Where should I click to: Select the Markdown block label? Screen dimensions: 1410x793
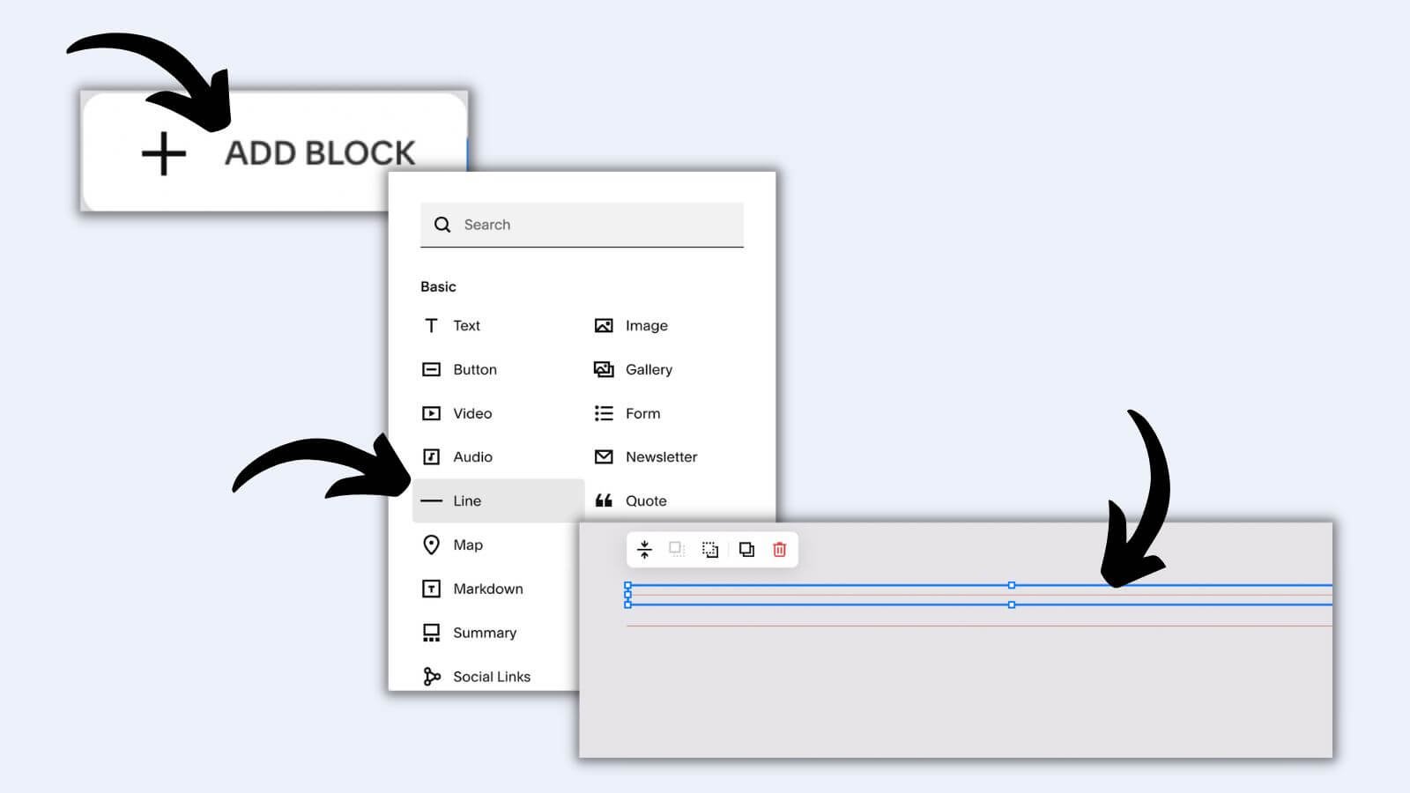(488, 589)
